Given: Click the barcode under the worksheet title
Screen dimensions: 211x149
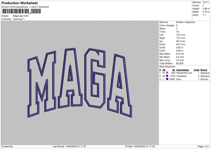Looking at the screenshot, I should [21, 11].
